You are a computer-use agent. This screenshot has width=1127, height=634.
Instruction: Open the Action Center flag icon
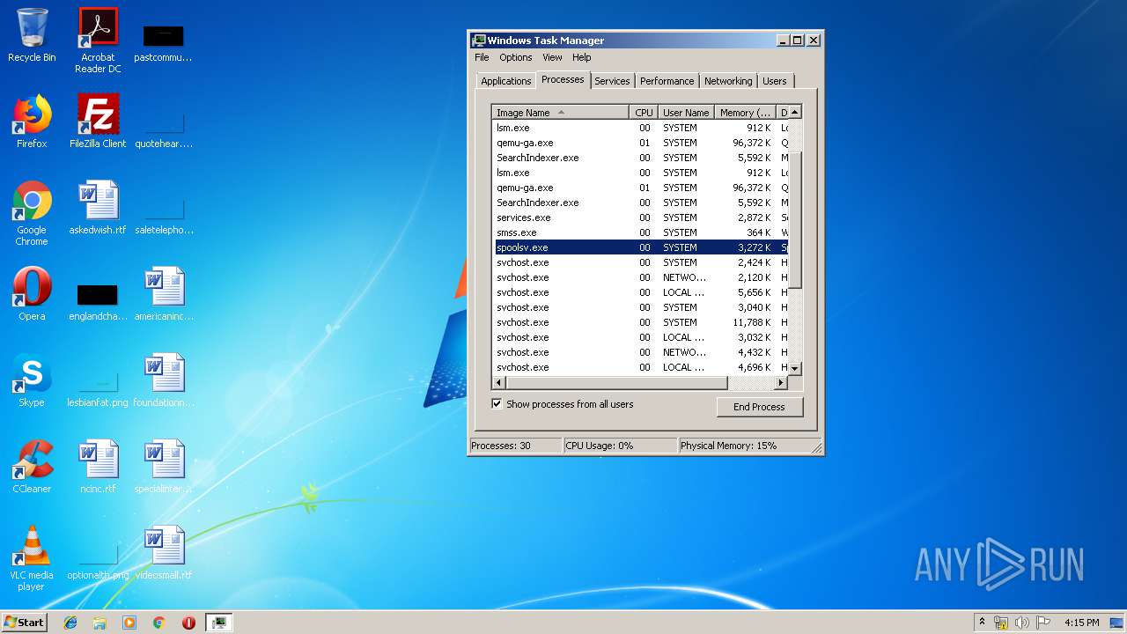coord(1043,623)
